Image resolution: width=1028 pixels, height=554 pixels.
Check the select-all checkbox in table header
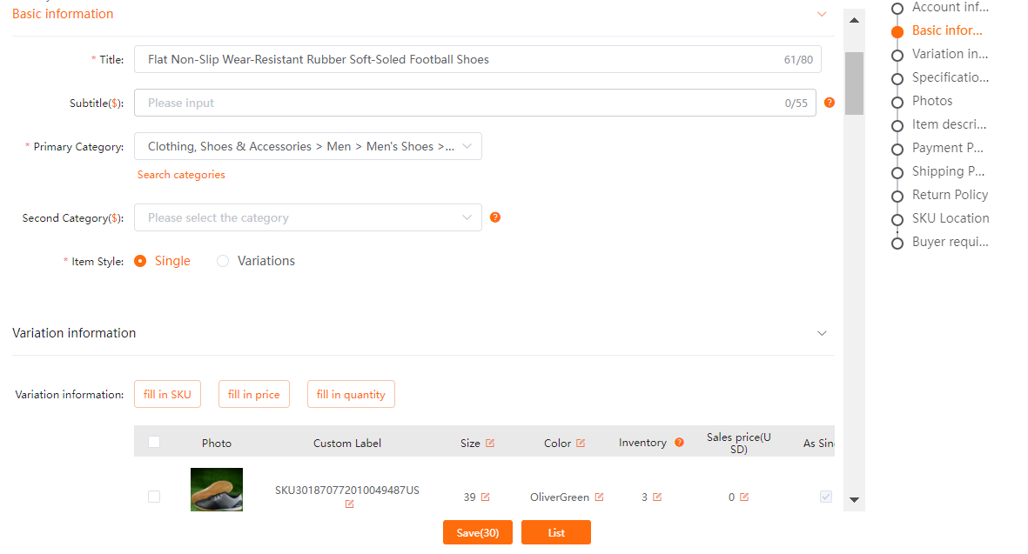(154, 442)
